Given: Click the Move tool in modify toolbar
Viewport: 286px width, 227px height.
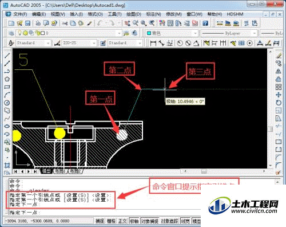Looking at the screenshot, I should [x=279, y=95].
